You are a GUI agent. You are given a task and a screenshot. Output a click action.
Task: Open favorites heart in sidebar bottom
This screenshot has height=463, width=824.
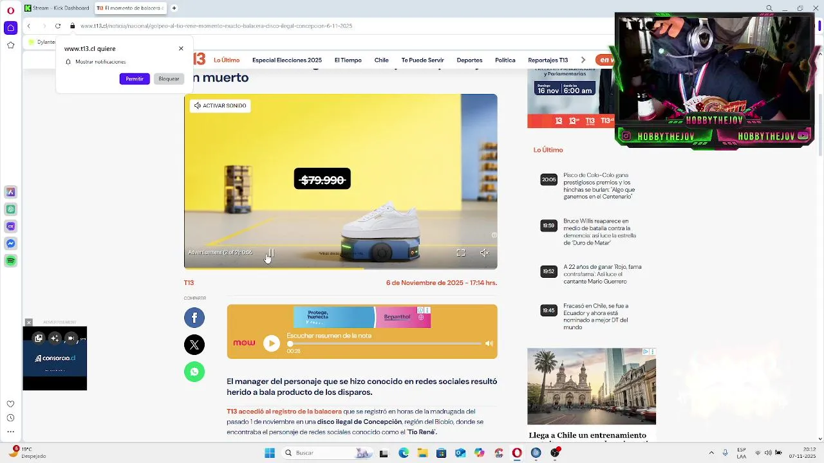click(10, 404)
